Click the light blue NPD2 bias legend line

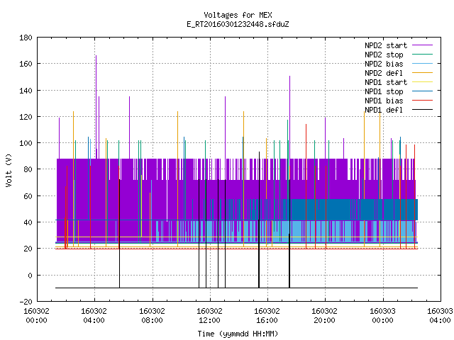click(x=422, y=63)
